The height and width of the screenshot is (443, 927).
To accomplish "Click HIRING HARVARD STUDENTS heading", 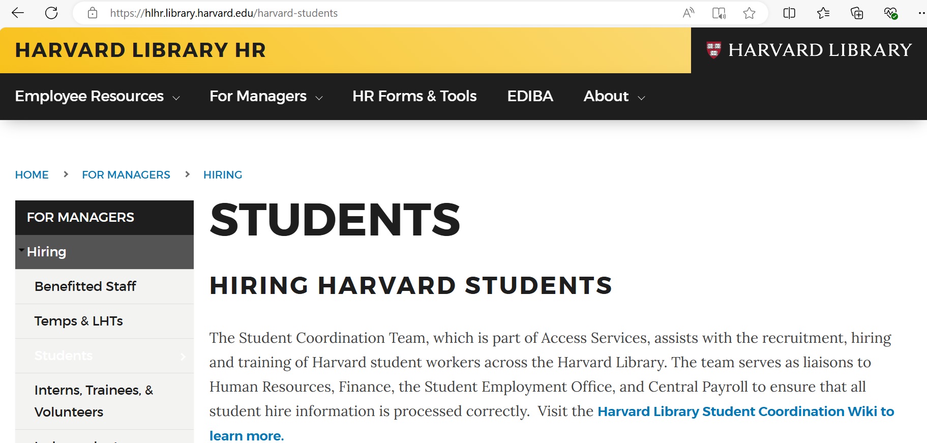I will pos(411,285).
